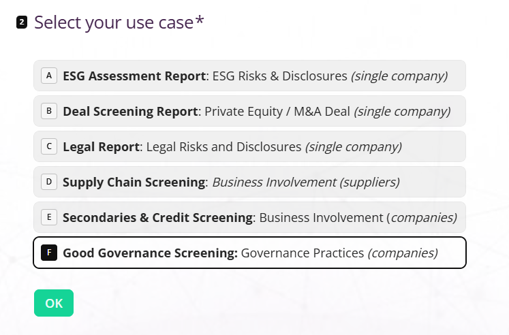Select the Legal Report option

(249, 146)
